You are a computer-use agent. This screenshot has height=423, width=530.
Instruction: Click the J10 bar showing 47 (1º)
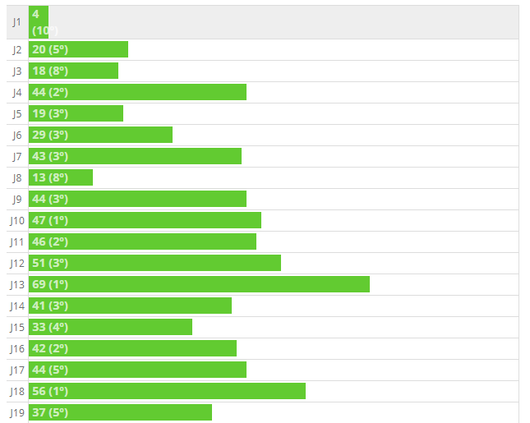pos(145,220)
